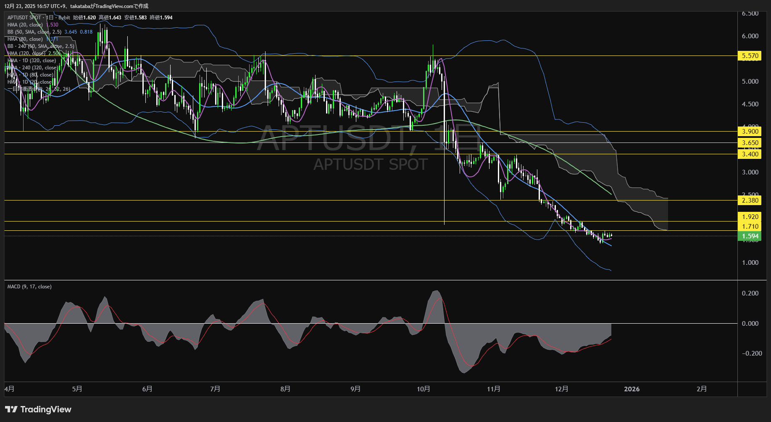
Task: Click the green 1.594 current price label
Action: click(750, 236)
